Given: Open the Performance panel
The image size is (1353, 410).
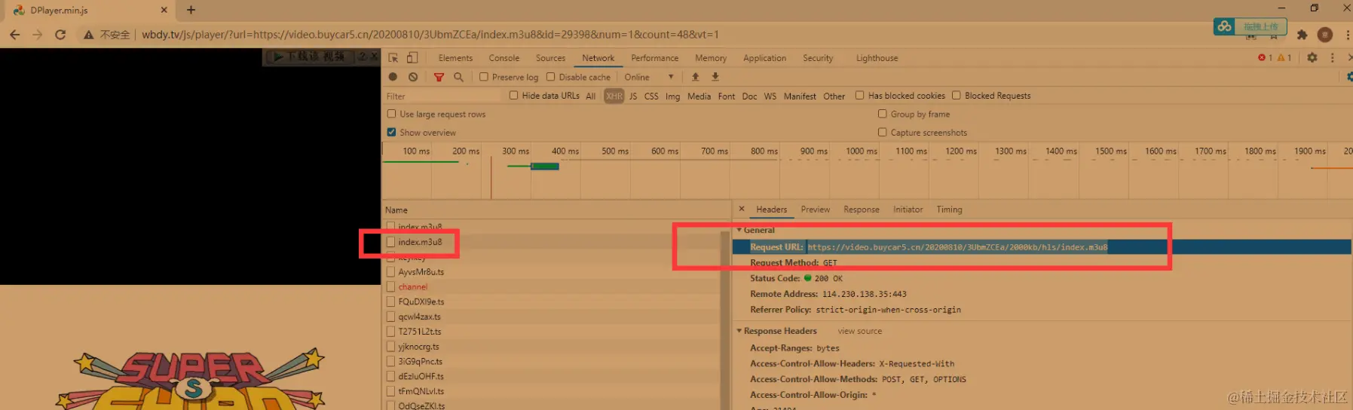Looking at the screenshot, I should tap(654, 58).
